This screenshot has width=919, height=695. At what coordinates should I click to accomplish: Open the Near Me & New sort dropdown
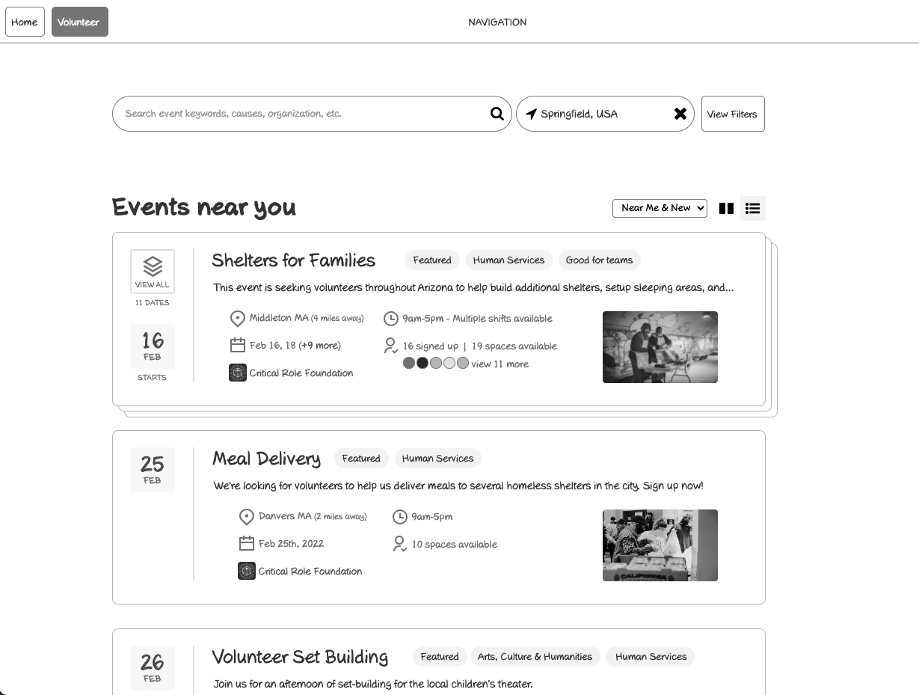click(660, 208)
